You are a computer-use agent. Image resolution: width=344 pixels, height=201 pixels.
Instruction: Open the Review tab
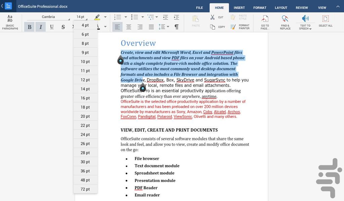click(302, 8)
